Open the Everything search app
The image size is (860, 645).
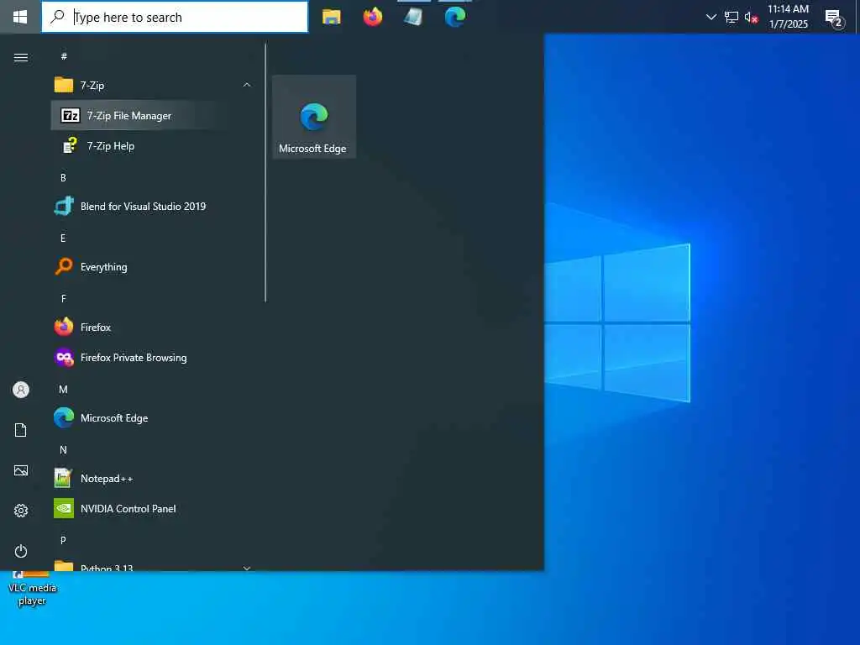[x=153, y=267]
